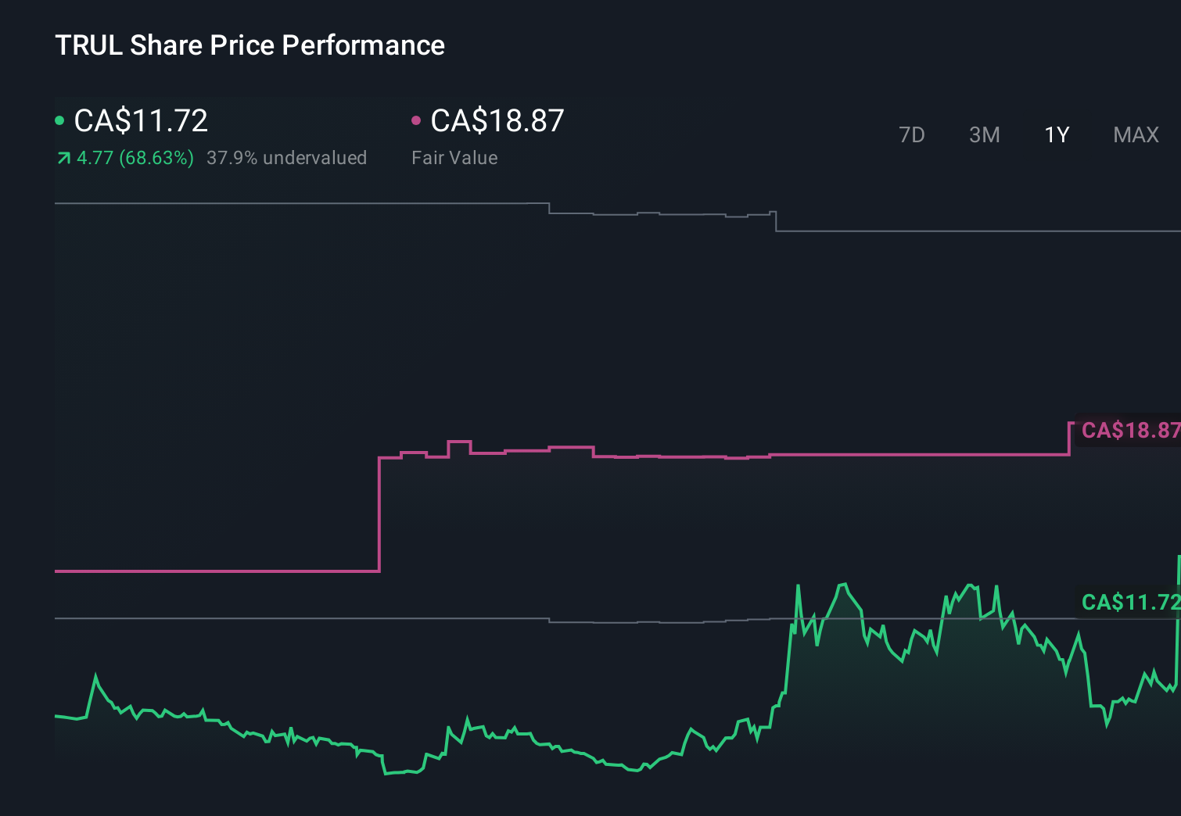The image size is (1181, 816).
Task: Click the first tall peak of the green price line
Action: (x=798, y=586)
